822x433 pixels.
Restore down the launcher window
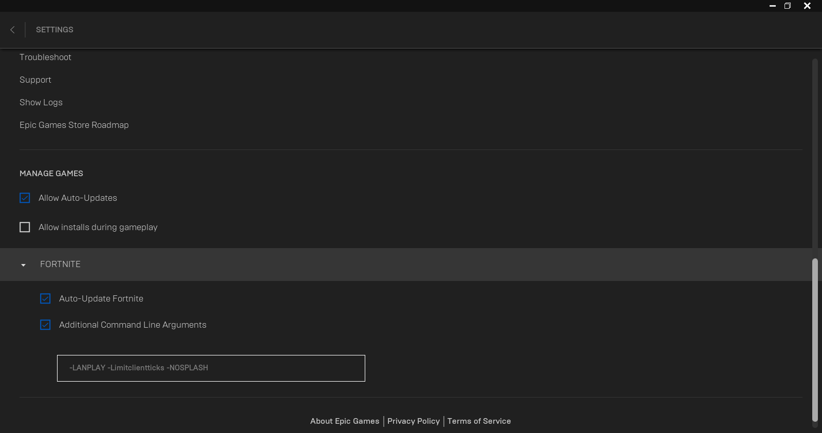click(x=788, y=6)
